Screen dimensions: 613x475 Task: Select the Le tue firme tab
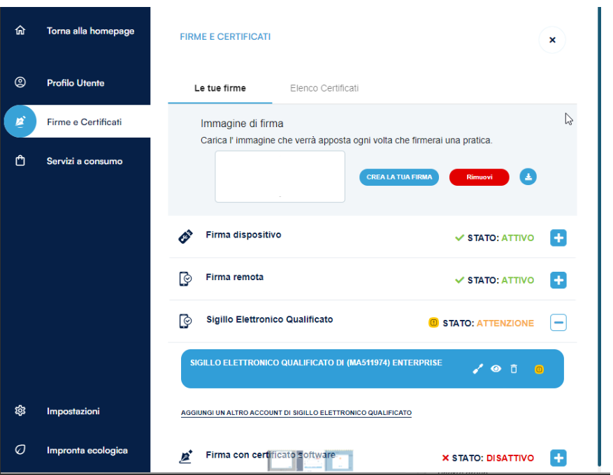[x=220, y=89]
